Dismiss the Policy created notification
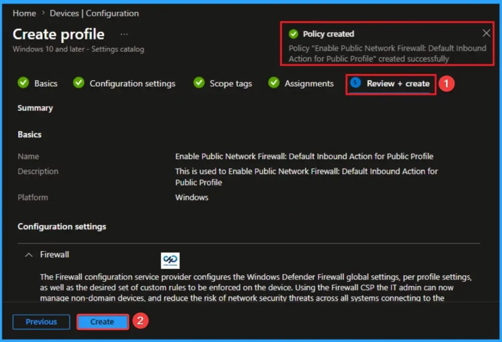The image size is (502, 342). (486, 33)
